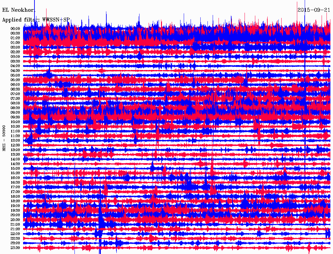Select the 04:30 time label
The image size is (333, 254).
click(x=15, y=71)
